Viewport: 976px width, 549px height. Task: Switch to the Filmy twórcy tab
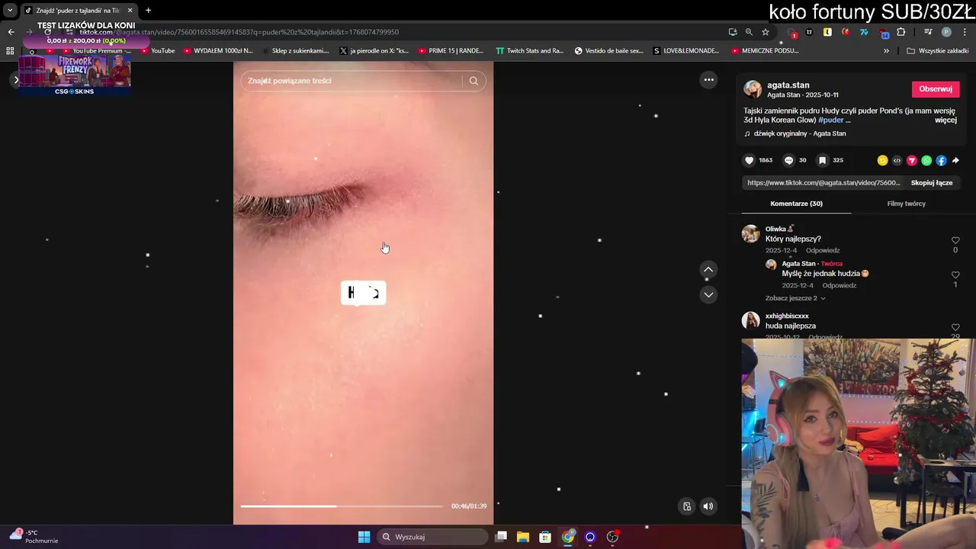[x=906, y=204]
